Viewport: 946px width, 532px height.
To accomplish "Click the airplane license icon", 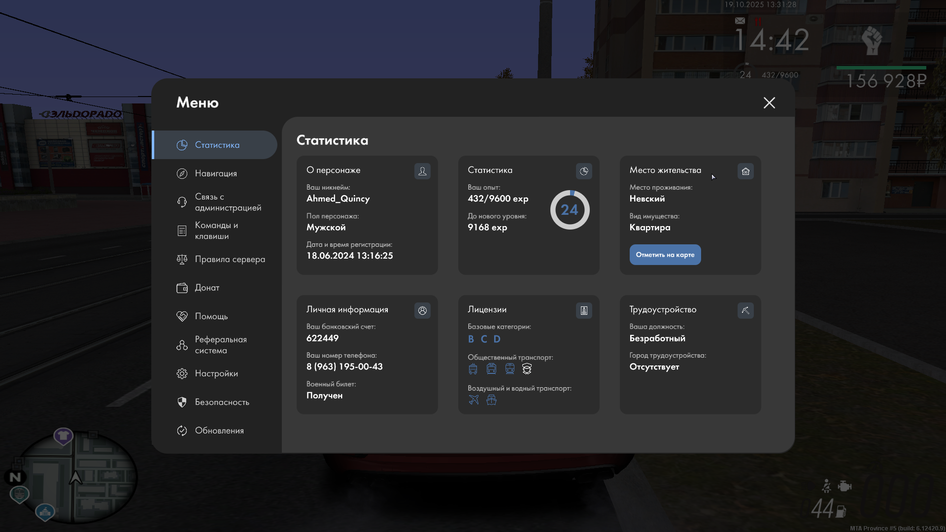I will click(x=473, y=399).
